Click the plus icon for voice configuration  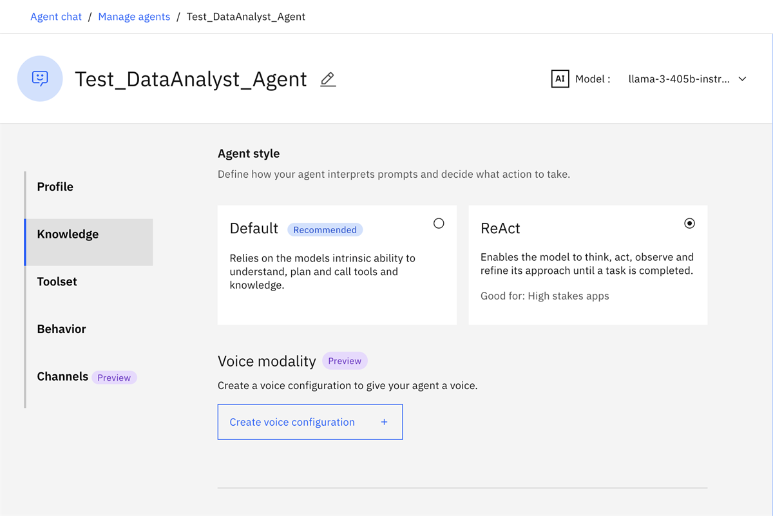(x=384, y=422)
